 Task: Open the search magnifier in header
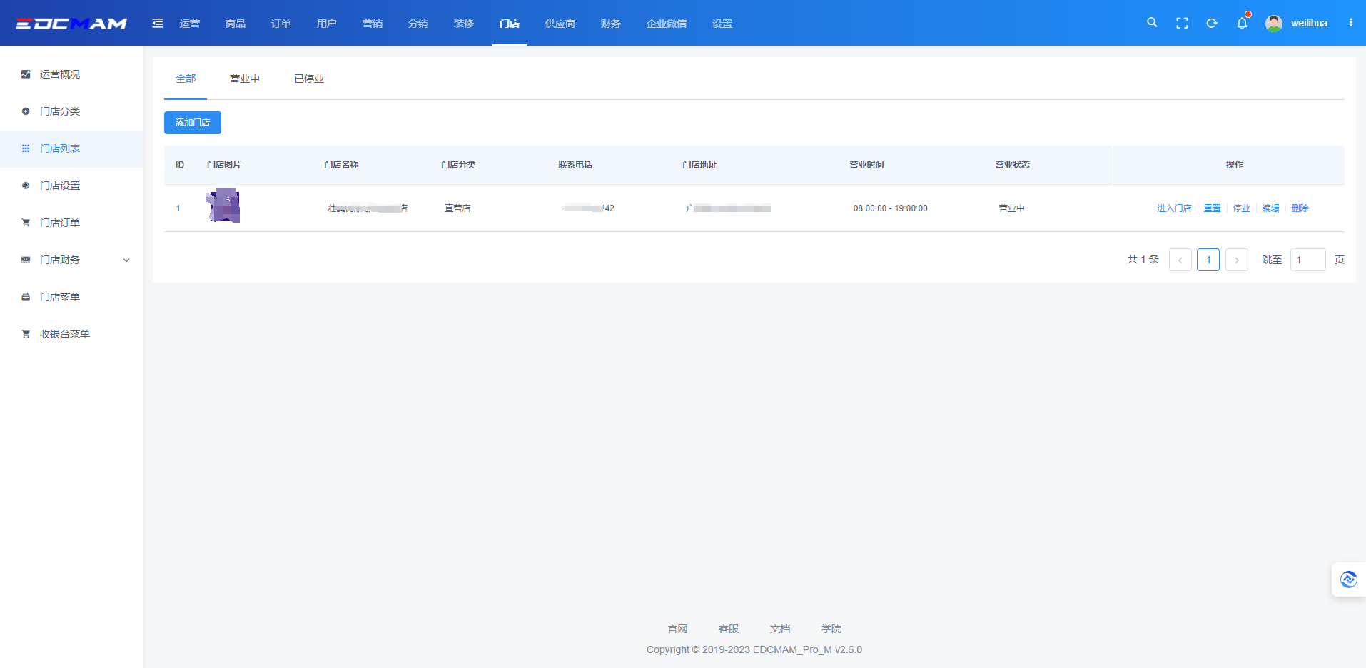coord(1152,23)
